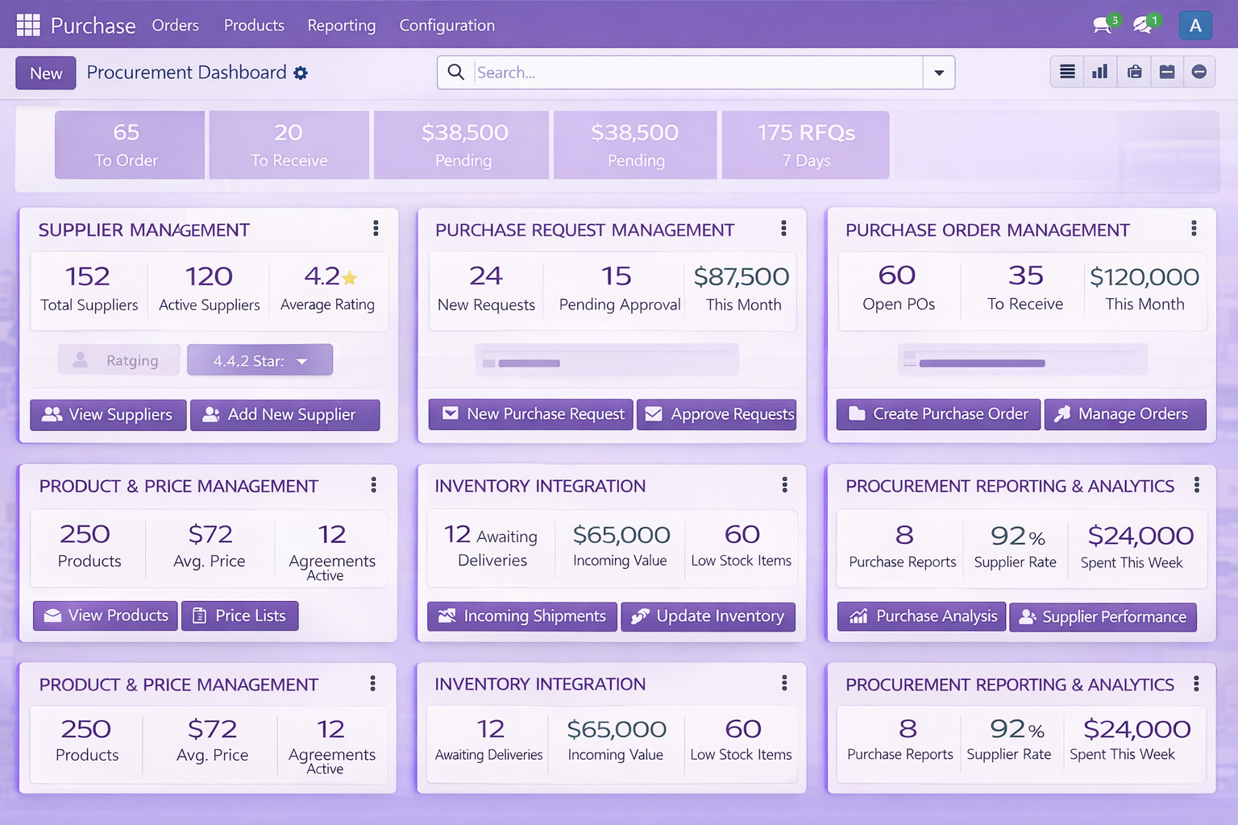
Task: Open the apps grid menu icon
Action: tap(28, 25)
